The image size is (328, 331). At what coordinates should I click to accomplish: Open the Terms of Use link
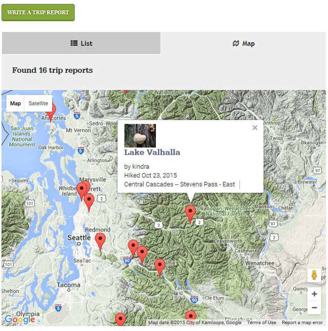click(x=261, y=322)
